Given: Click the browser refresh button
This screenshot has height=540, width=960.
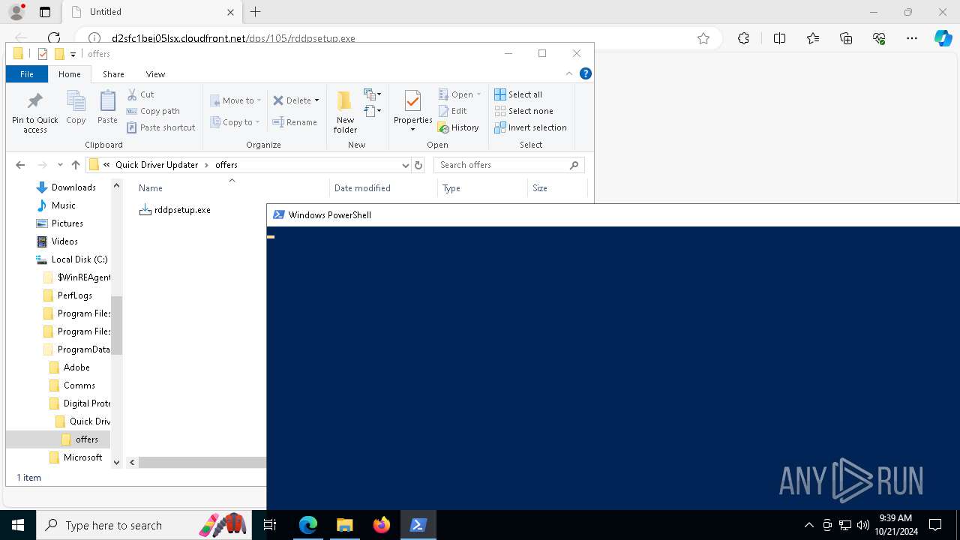Looking at the screenshot, I should [x=54, y=37].
